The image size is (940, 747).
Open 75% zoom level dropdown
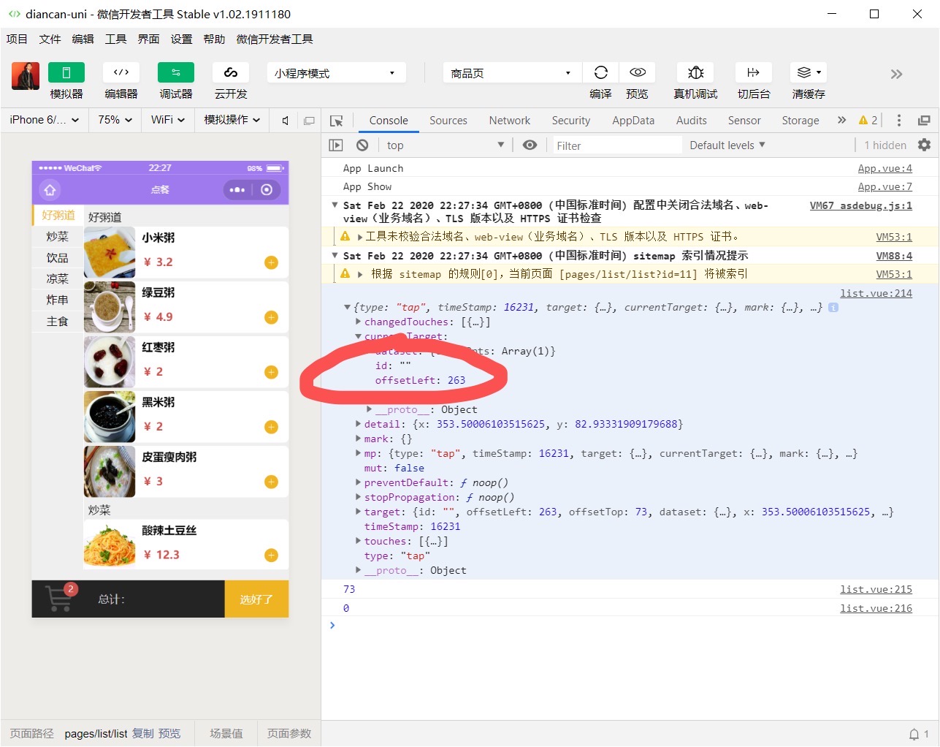[115, 120]
